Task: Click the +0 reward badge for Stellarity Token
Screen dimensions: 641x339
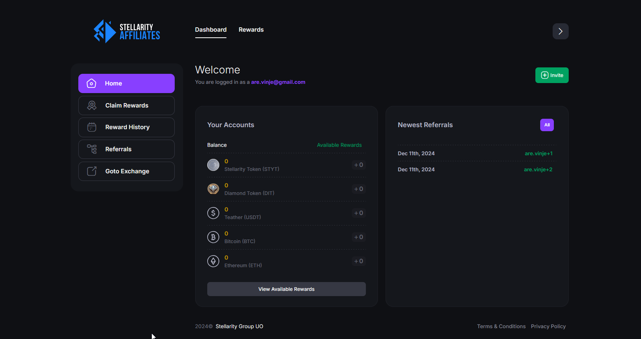Action: pyautogui.click(x=359, y=165)
